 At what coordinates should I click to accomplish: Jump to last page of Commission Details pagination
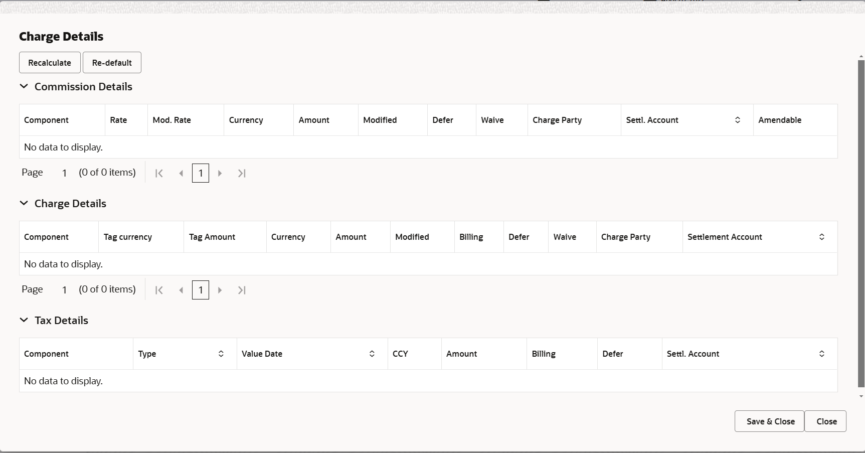click(242, 173)
